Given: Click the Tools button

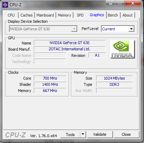Looking at the screenshot, I should [70, 134].
